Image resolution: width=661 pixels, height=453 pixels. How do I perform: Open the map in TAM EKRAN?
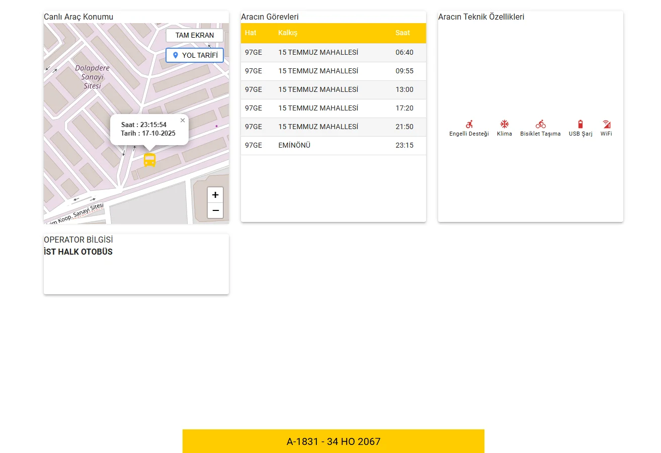[195, 36]
